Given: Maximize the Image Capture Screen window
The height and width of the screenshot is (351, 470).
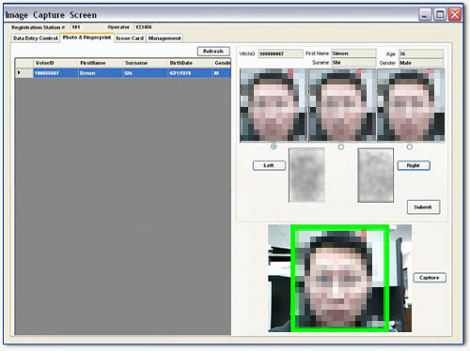Looking at the screenshot, I should (x=440, y=14).
